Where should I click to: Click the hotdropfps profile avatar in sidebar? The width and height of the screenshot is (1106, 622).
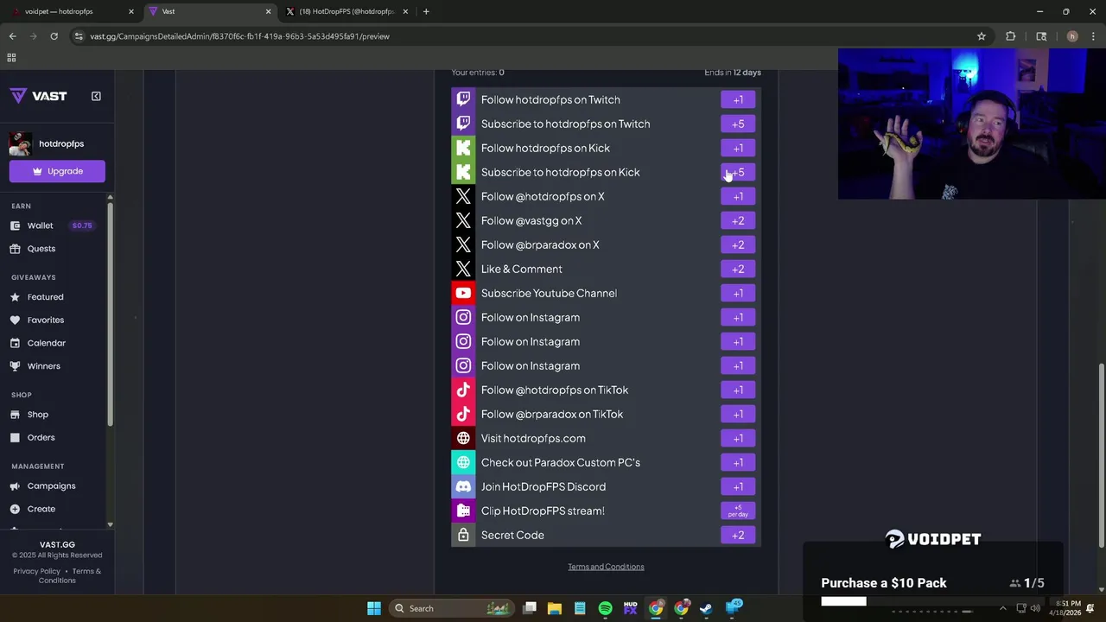21,143
